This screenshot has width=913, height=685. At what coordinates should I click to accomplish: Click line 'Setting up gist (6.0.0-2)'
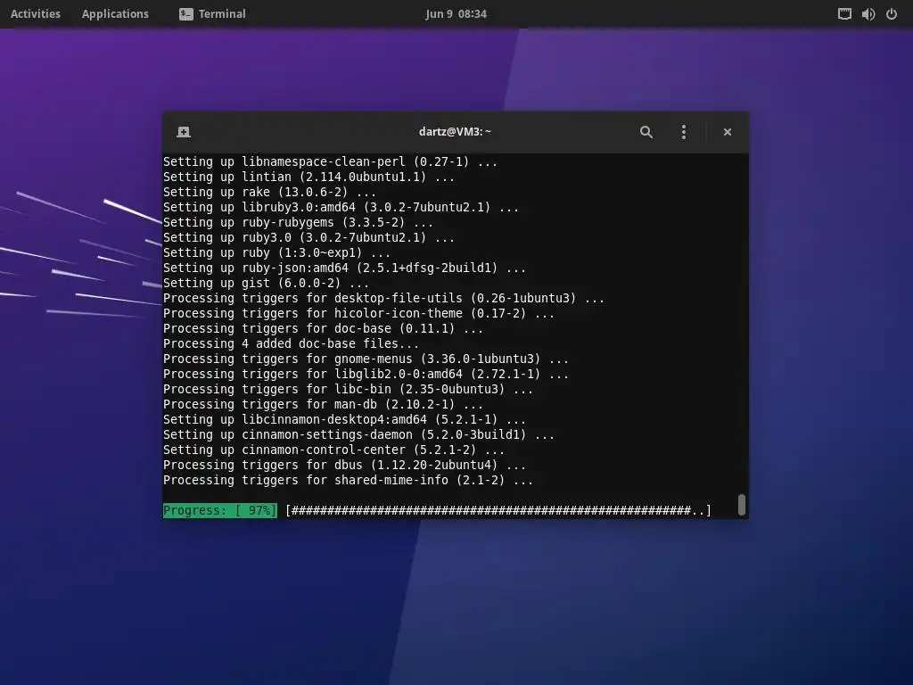266,283
